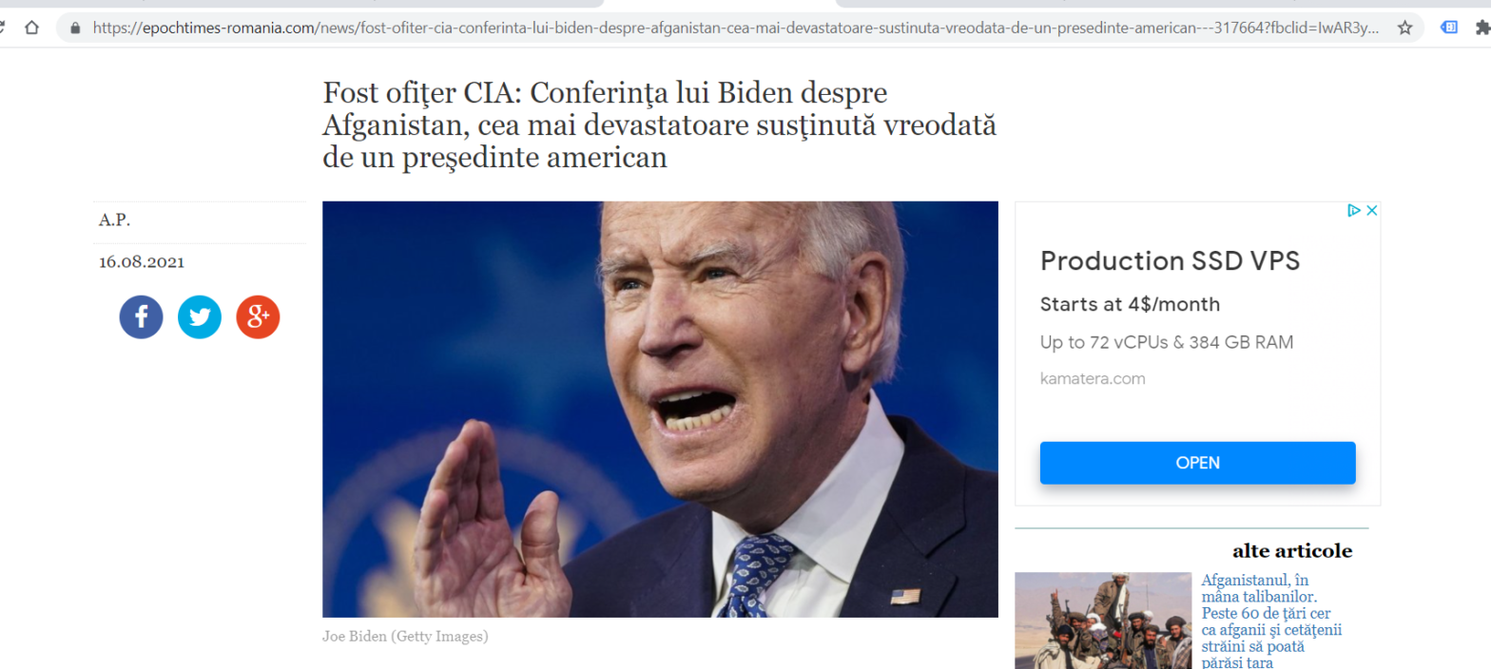Click the site security padlock icon
This screenshot has height=669, width=1491.
click(76, 29)
